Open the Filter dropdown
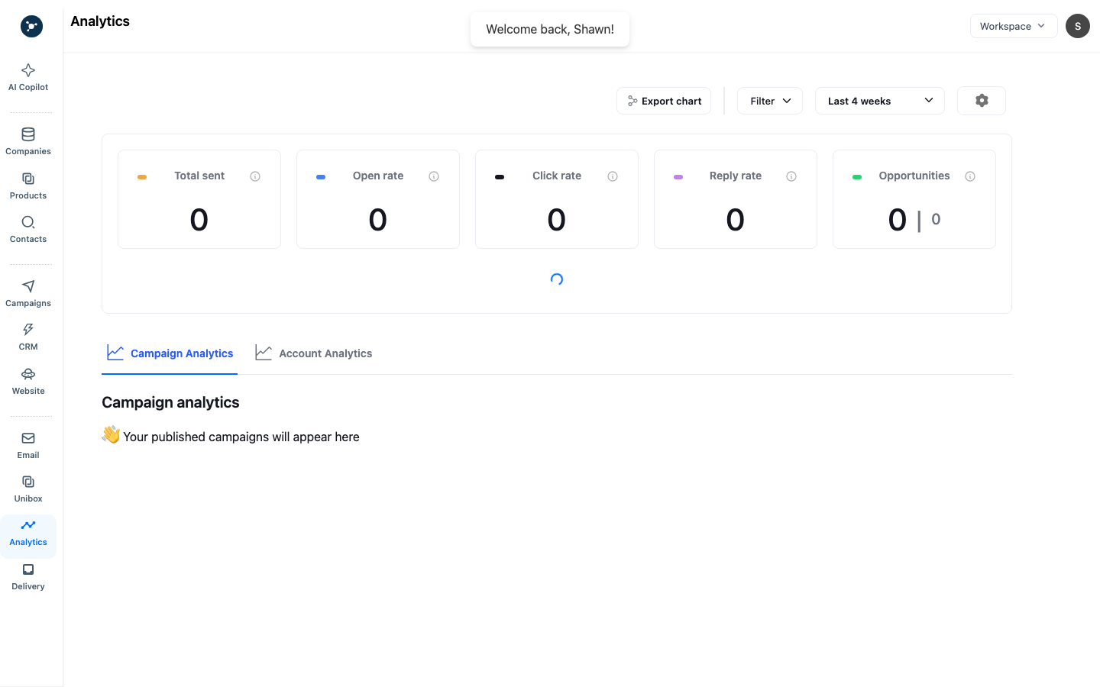Viewport: 1100px width, 687px height. pos(770,101)
